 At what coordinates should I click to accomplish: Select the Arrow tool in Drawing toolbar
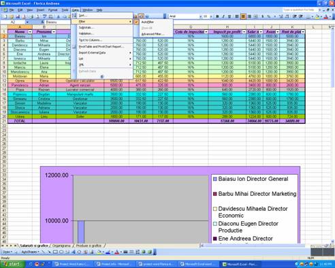[49, 252]
